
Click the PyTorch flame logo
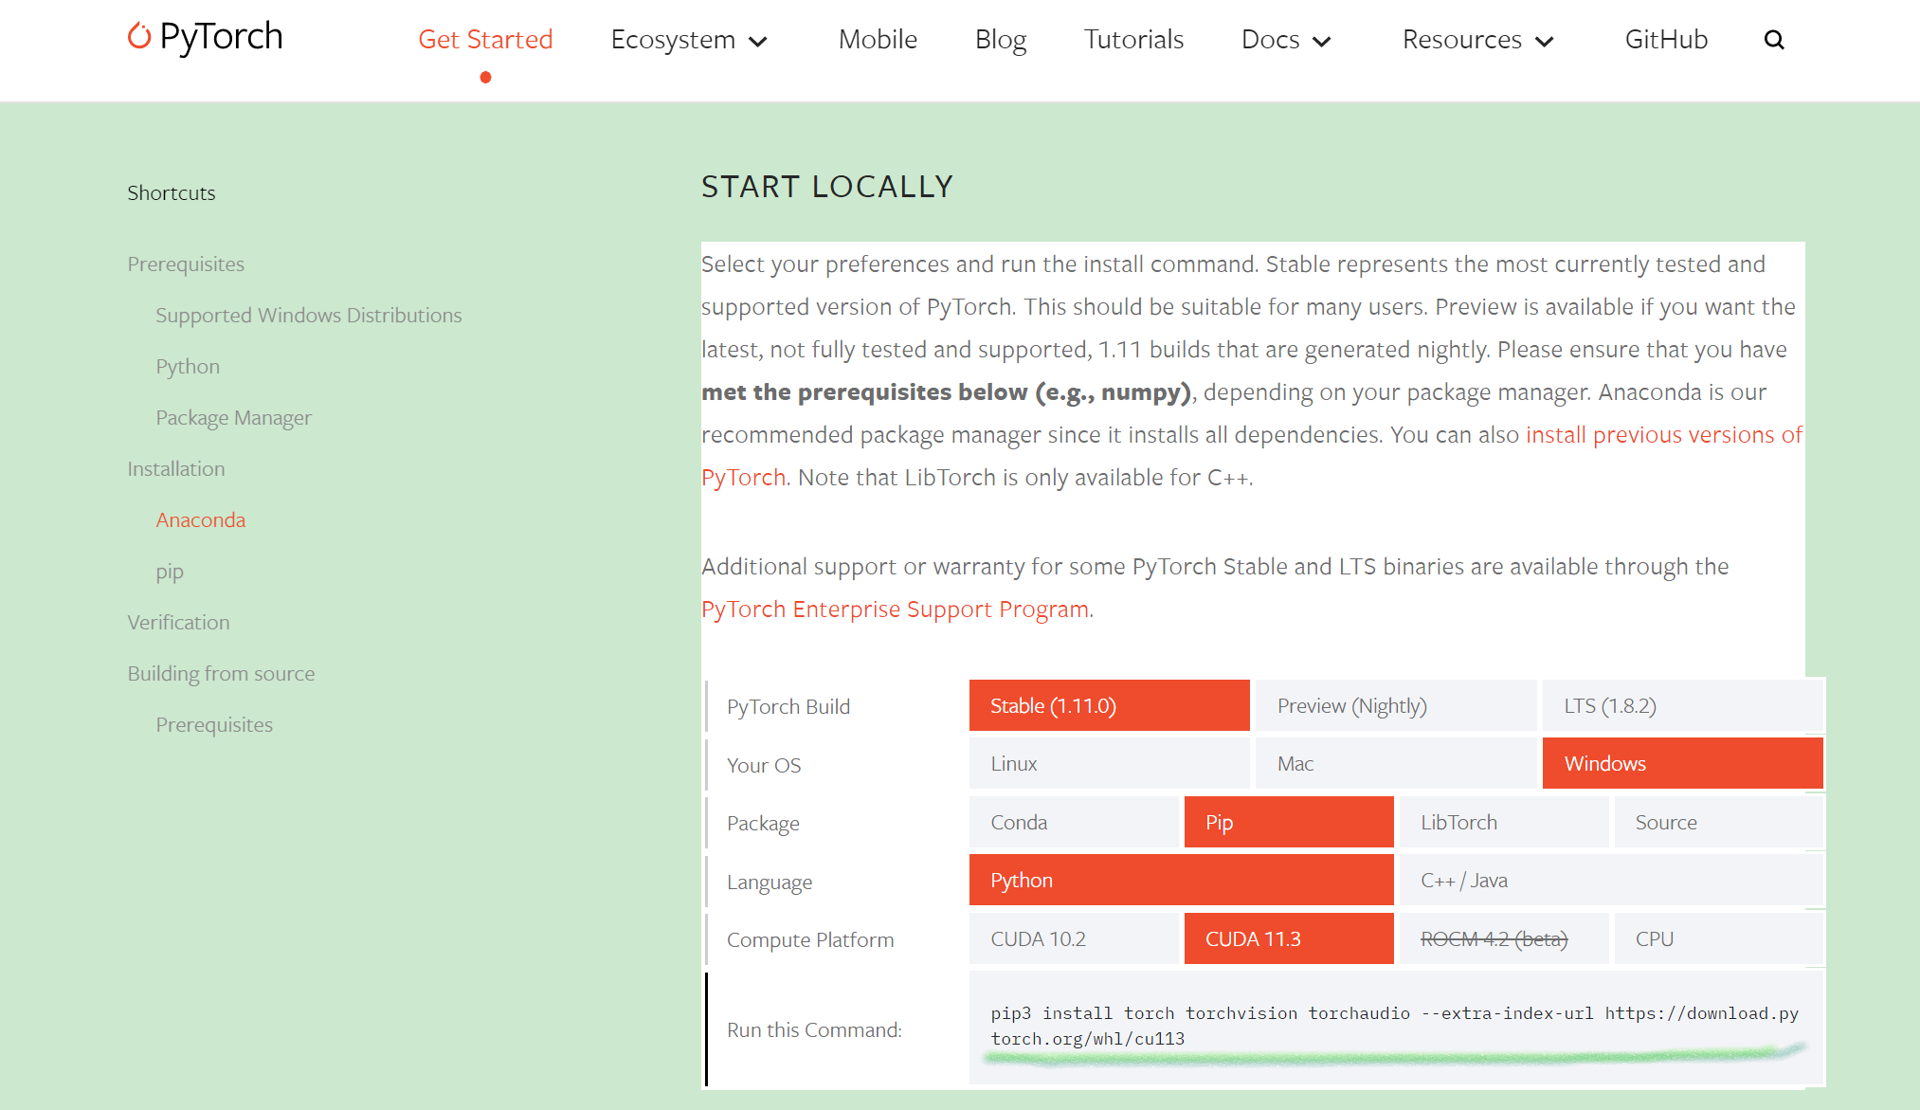(139, 37)
